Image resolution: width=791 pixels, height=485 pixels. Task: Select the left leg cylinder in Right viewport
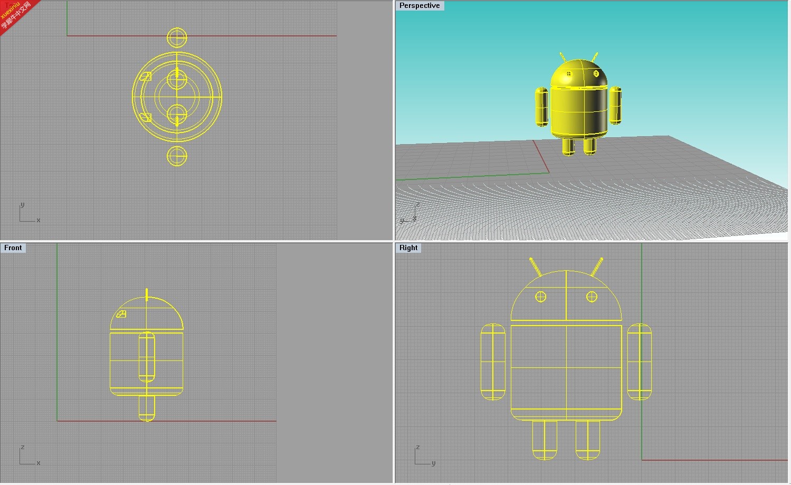tap(545, 440)
